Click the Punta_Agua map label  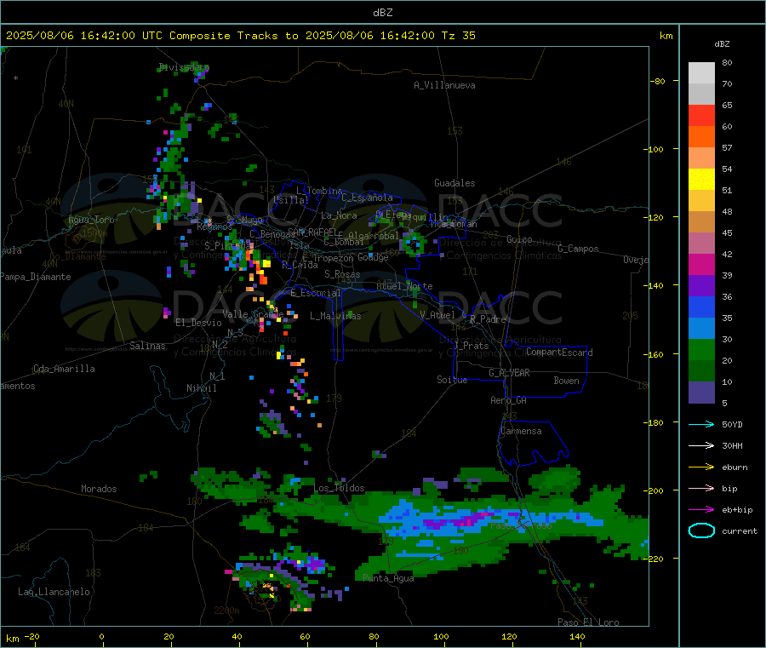[388, 578]
